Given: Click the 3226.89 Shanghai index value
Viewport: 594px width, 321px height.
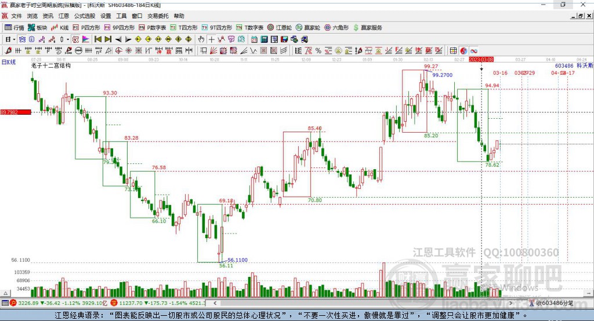Looking at the screenshot, I should tap(28, 303).
